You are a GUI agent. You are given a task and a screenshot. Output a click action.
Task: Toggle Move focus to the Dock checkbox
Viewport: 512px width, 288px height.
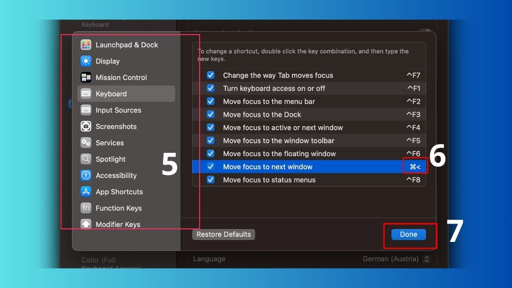(x=211, y=114)
